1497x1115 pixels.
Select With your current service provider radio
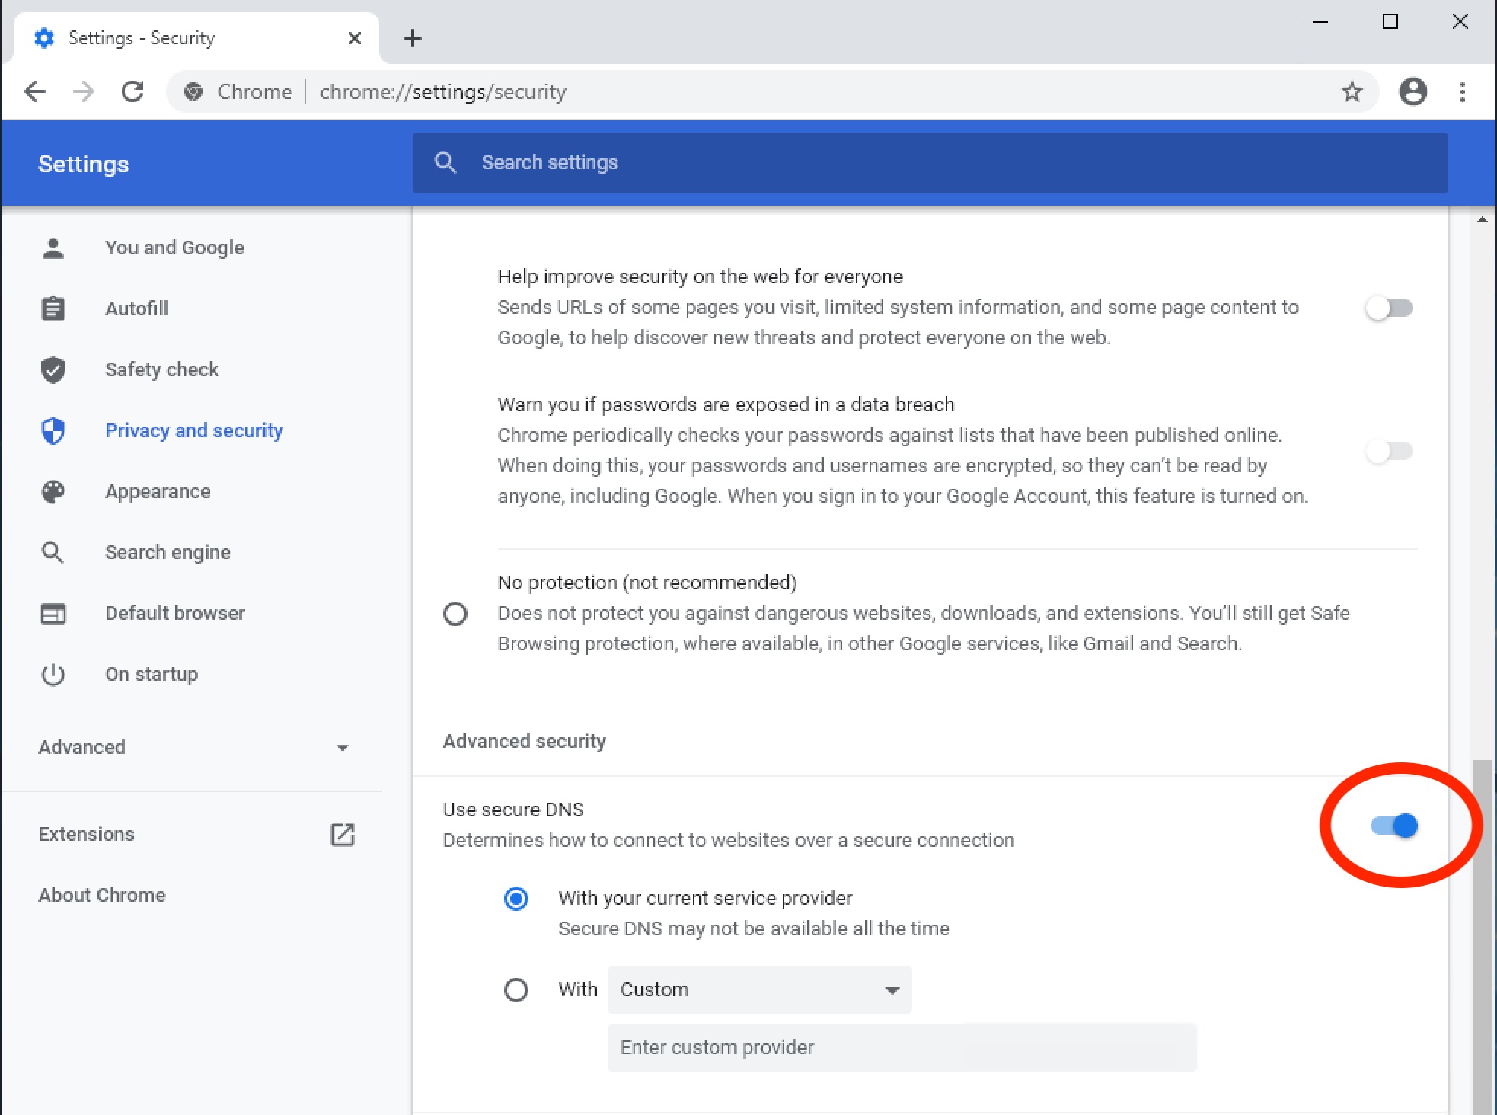[516, 899]
